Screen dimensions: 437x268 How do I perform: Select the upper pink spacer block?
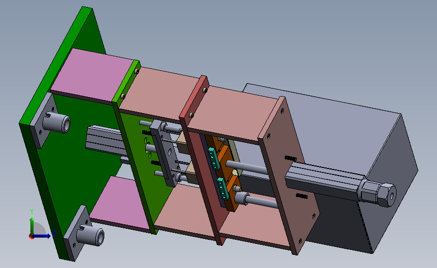93,74
